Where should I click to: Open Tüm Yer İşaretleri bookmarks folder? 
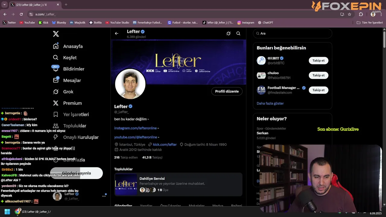coord(370,23)
